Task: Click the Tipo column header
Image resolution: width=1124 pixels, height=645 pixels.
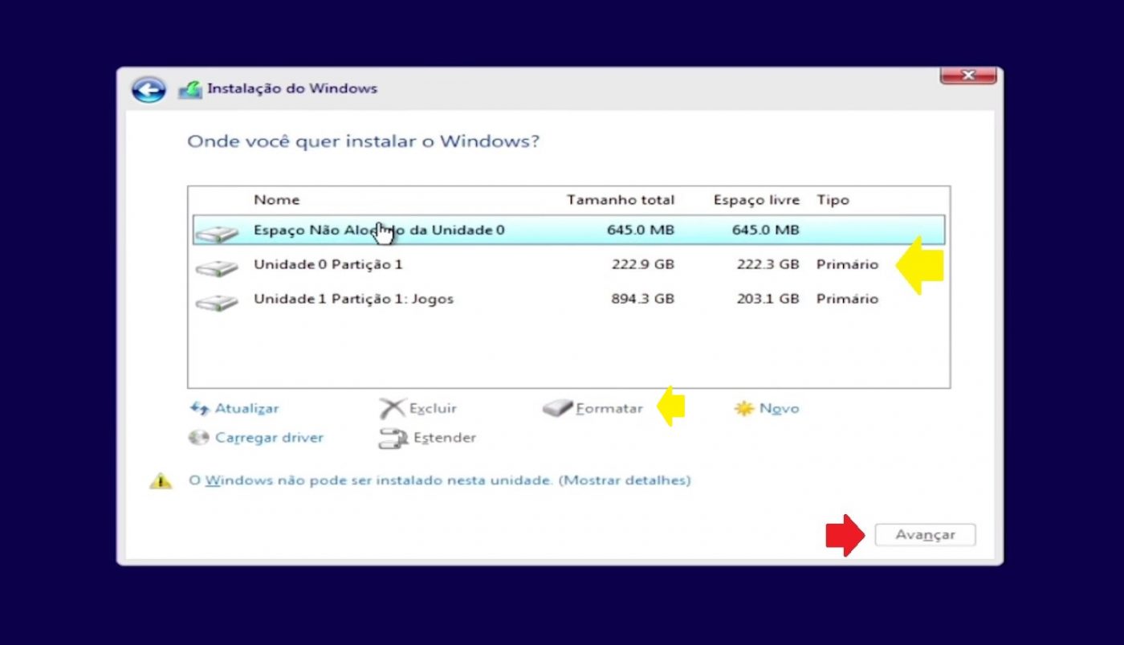Action: click(x=833, y=200)
